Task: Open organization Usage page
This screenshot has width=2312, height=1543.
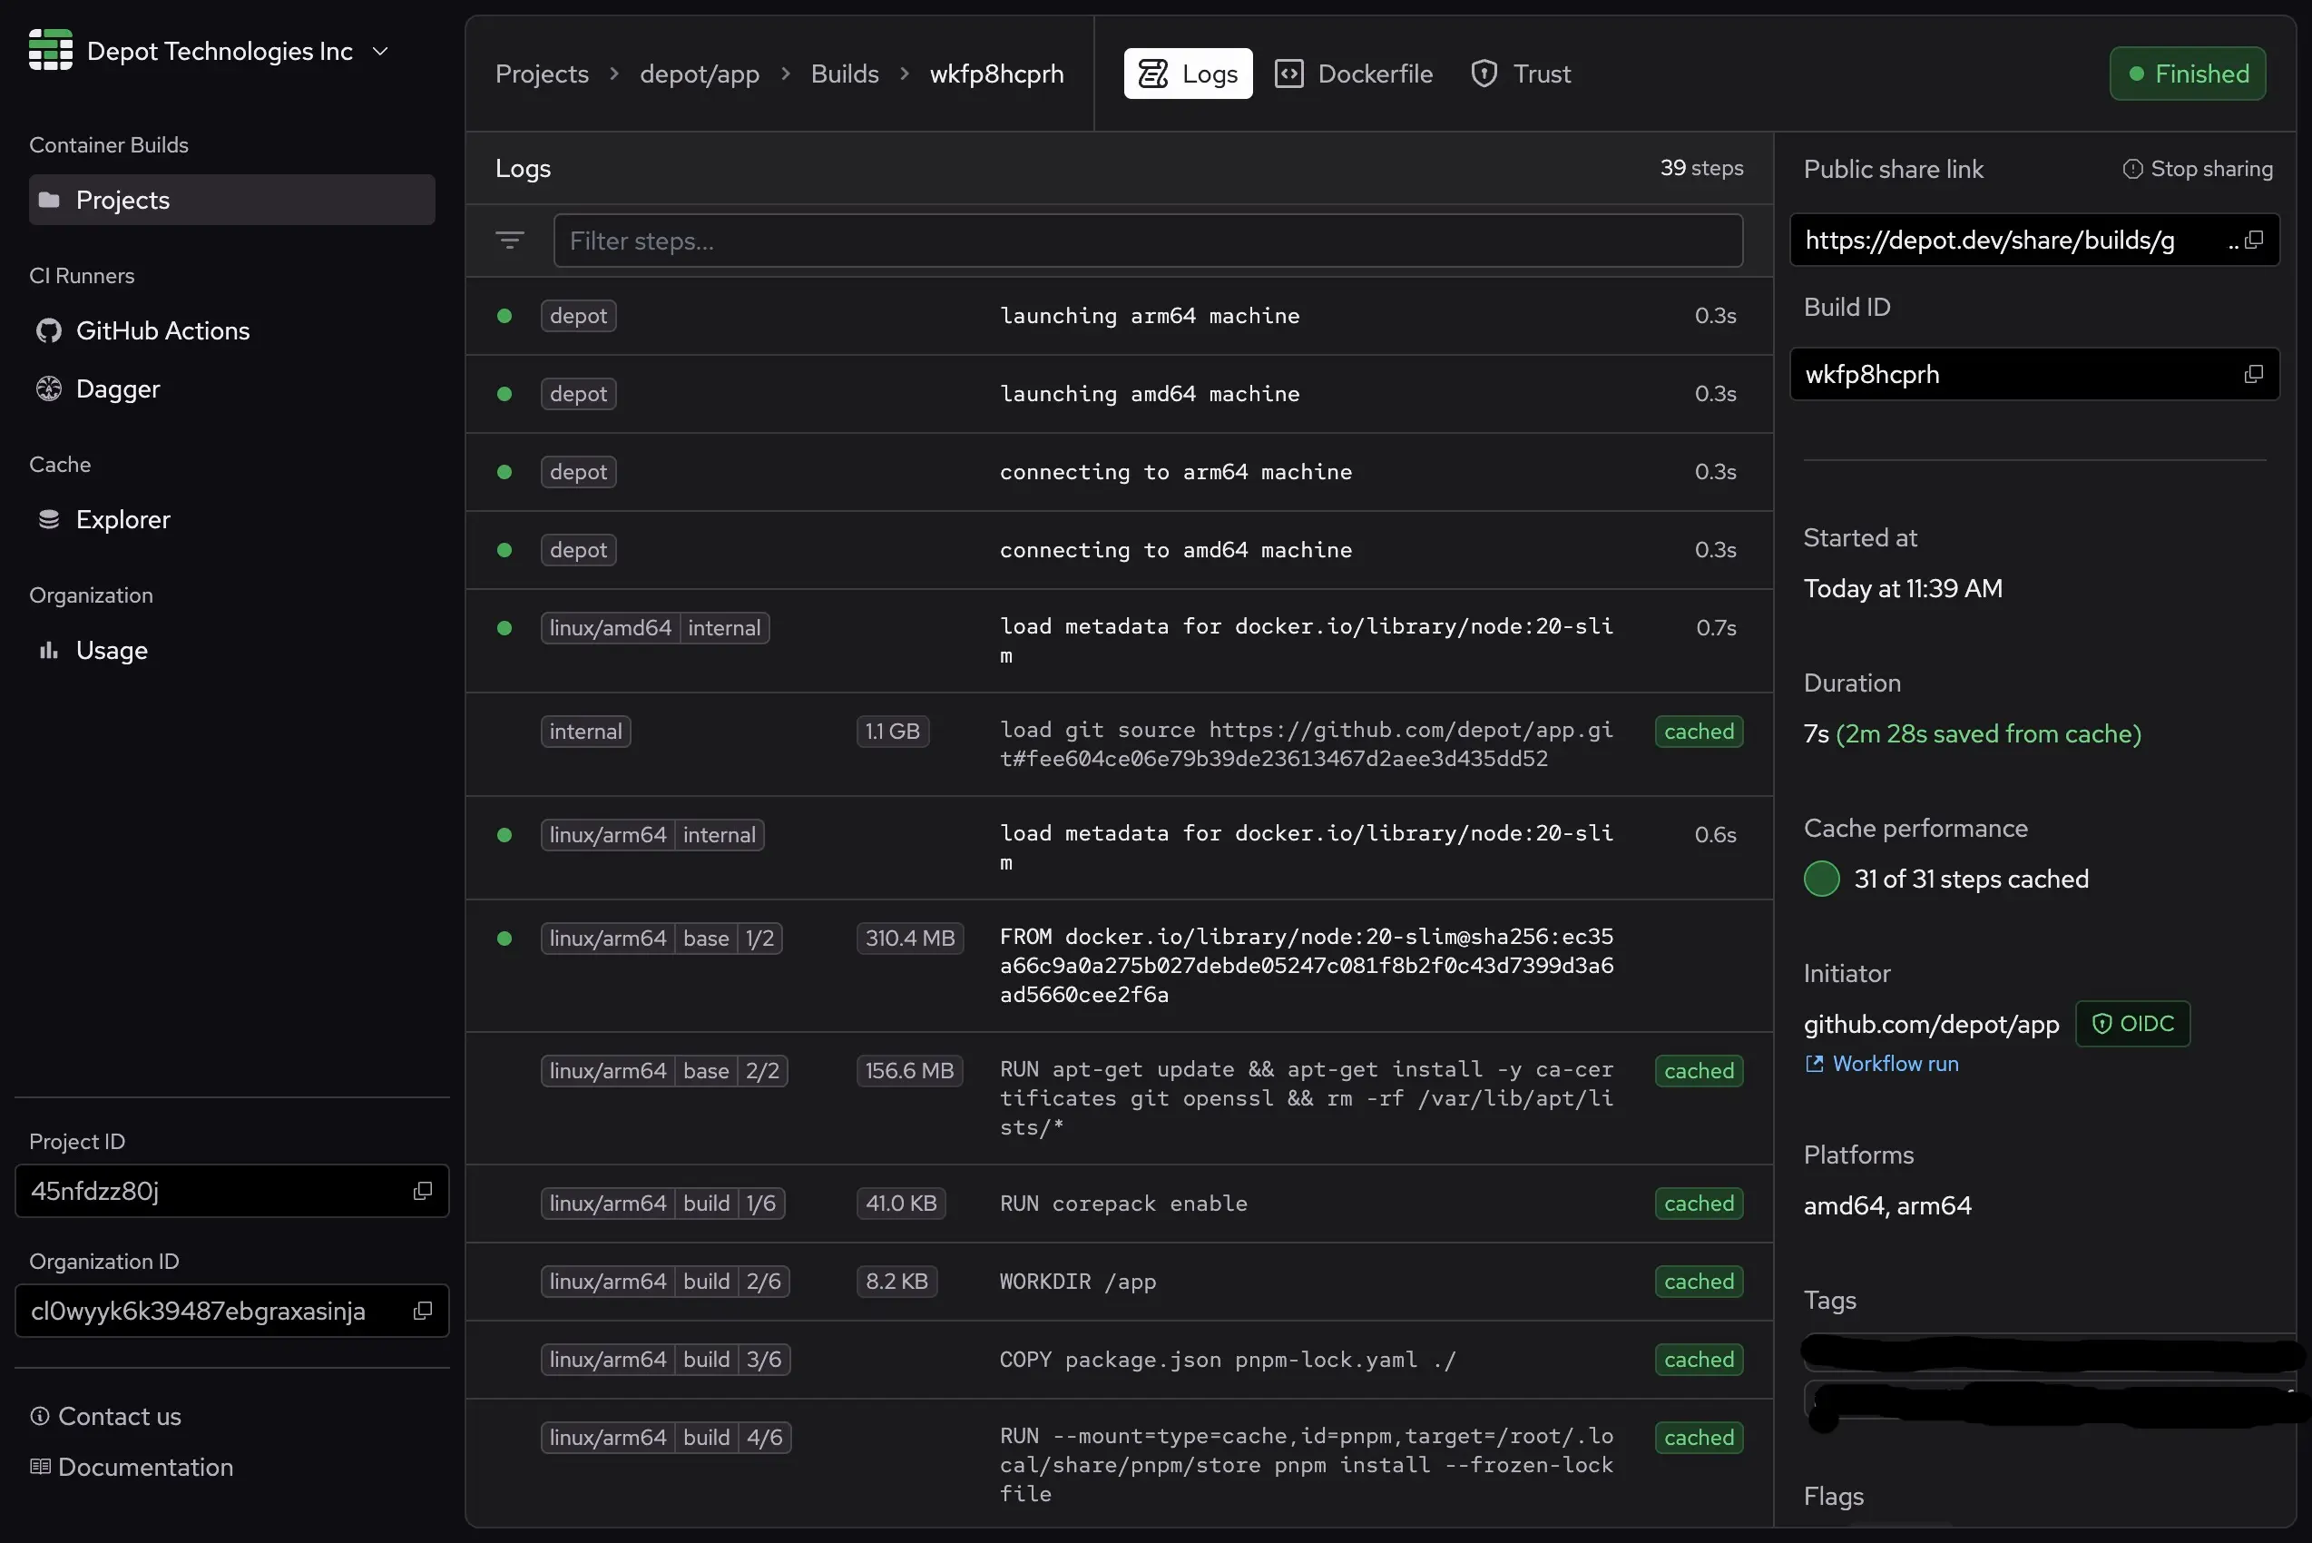Action: pos(112,651)
